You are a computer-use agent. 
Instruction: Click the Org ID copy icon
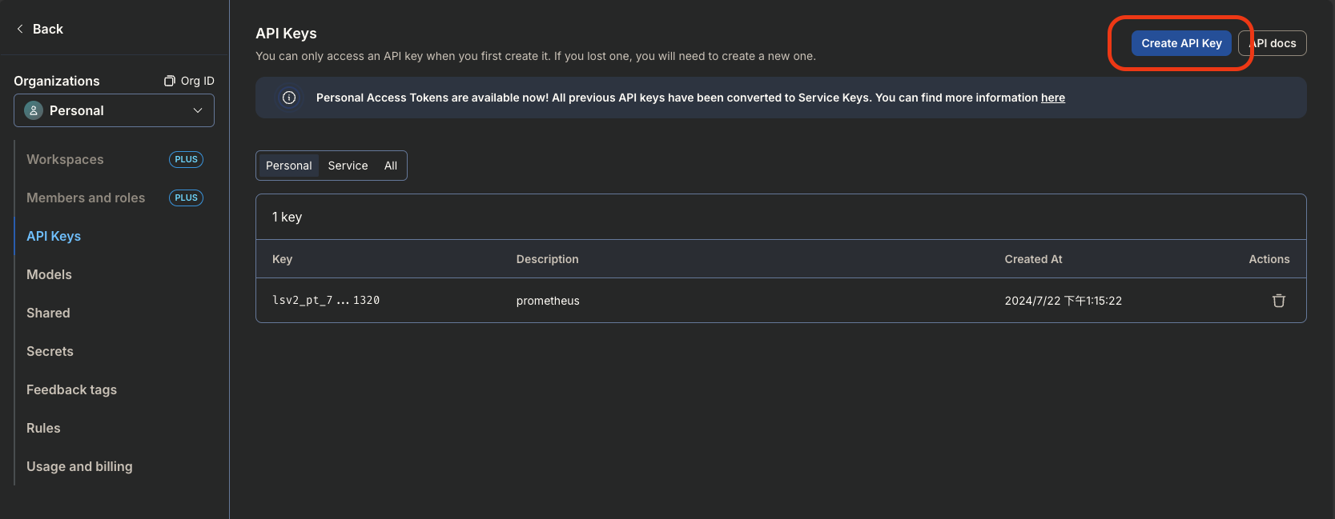[170, 81]
